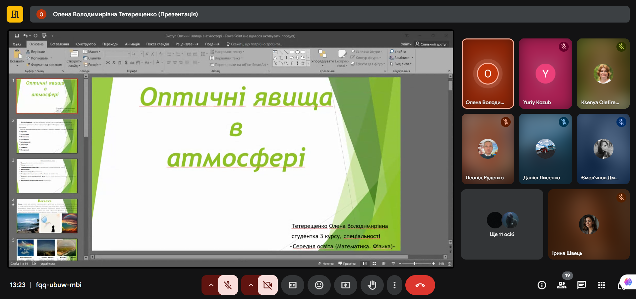Click Олена Володимирівна's presenter tile
This screenshot has width=636, height=299.
pos(488,74)
